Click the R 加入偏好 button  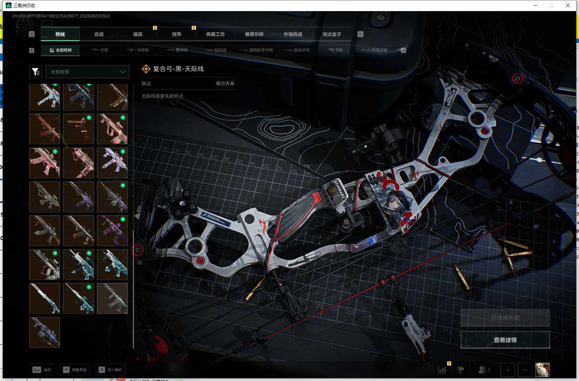[110, 370]
